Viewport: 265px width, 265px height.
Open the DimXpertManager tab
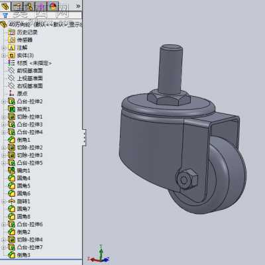pos(41,6)
